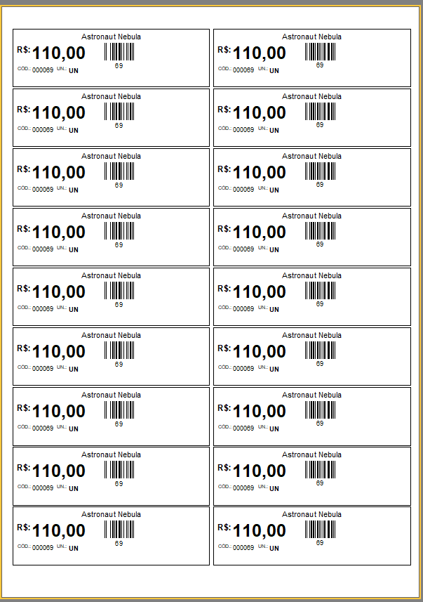Screen dimensions: 423x602
Task: Select the UN unit text in the bottom-right label
Action: pos(274,548)
